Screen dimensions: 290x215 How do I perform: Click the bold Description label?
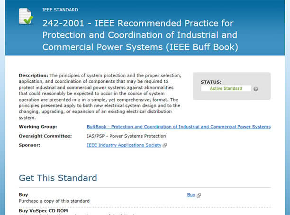(33, 76)
